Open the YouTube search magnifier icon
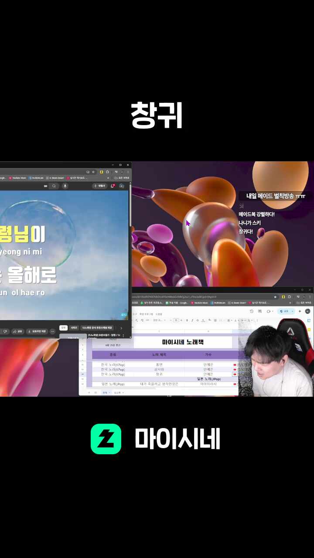 pyautogui.click(x=54, y=186)
